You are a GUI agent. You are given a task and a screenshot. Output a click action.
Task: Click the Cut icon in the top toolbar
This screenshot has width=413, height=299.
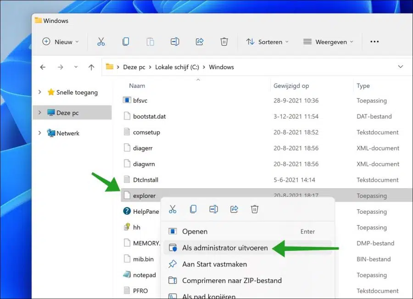tap(101, 42)
